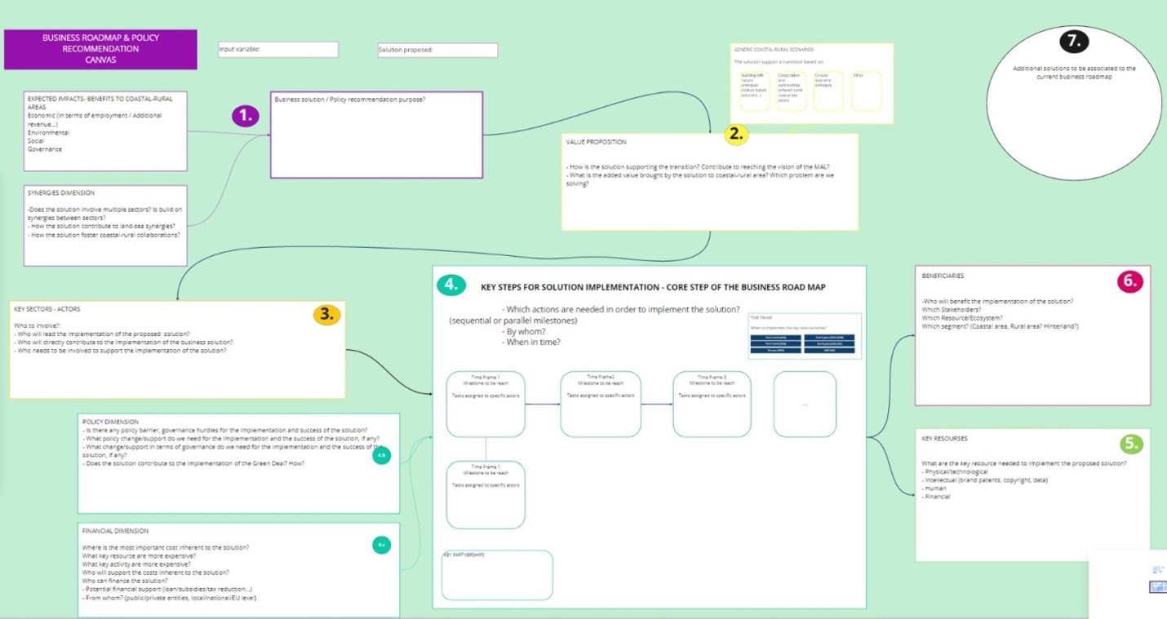Click the Business solution purpose box
Image resolution: width=1167 pixels, height=619 pixels.
pos(376,135)
